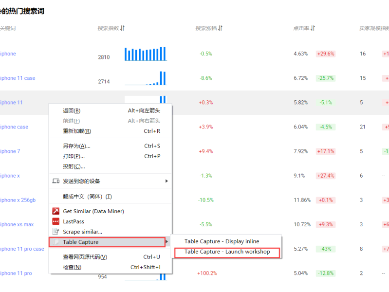This screenshot has height=292, width=389.
Task: Sort by 点击率 column arrows
Action: tap(313, 28)
